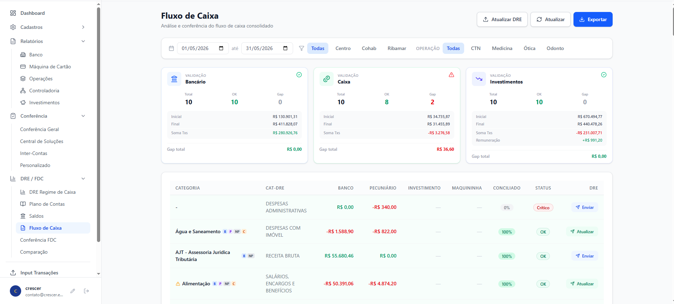Select the Centro filter
The width and height of the screenshot is (674, 304).
point(343,48)
